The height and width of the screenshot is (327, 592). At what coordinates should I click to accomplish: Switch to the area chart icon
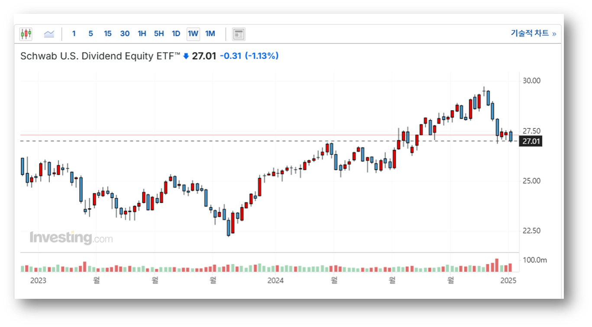(49, 34)
